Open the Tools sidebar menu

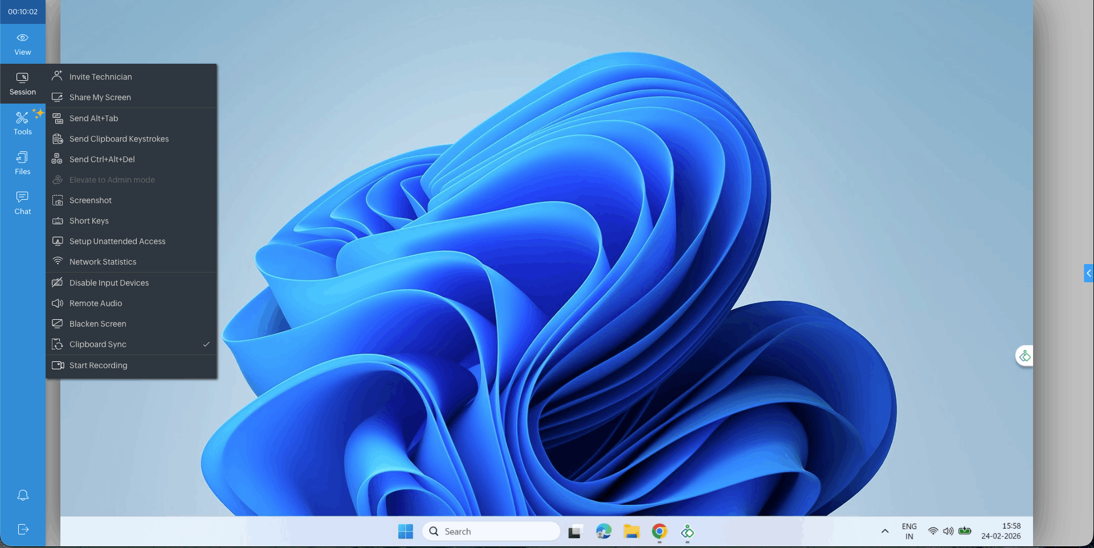[23, 123]
